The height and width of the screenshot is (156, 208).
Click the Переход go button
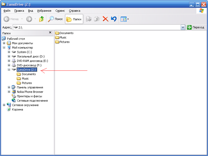pyautogui.click(x=196, y=27)
